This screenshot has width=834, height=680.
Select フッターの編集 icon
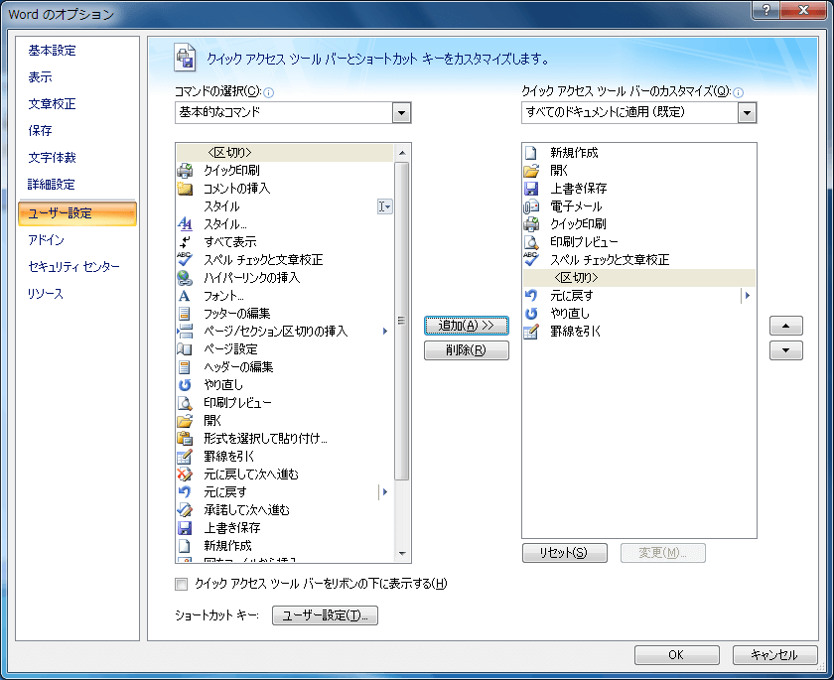(185, 313)
